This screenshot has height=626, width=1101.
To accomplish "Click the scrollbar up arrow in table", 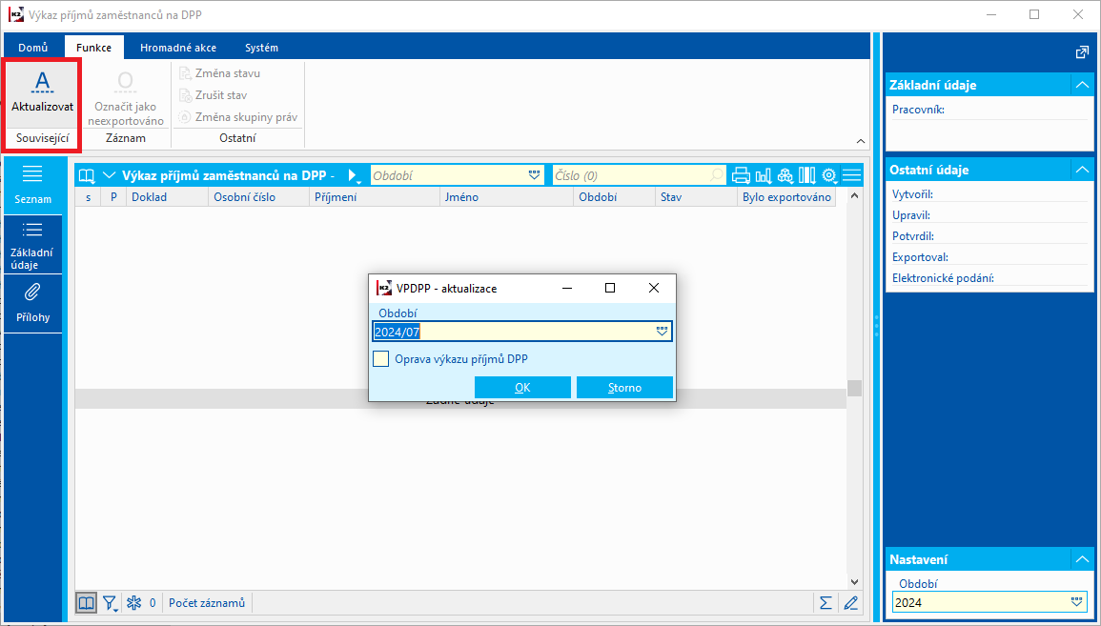I will coord(854,195).
